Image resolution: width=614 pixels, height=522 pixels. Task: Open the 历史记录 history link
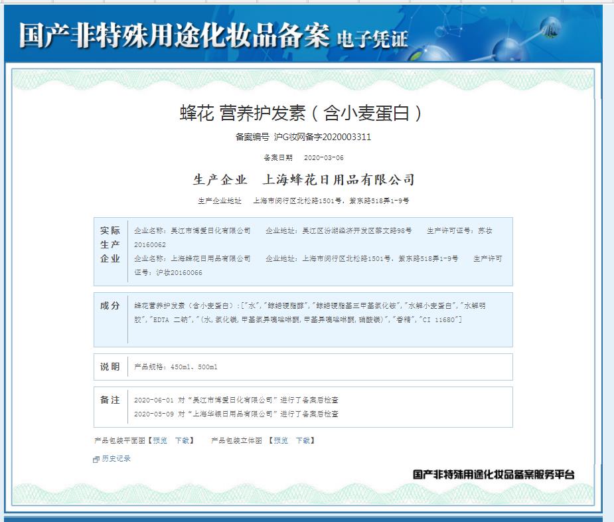(x=116, y=458)
